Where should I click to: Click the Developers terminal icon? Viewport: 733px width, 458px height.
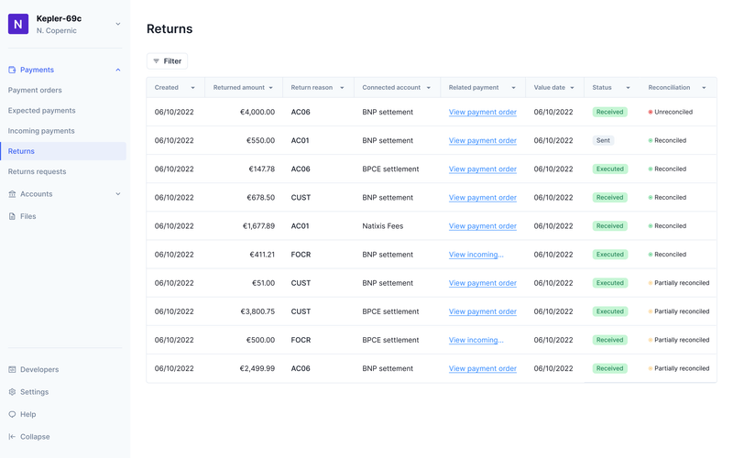point(12,370)
